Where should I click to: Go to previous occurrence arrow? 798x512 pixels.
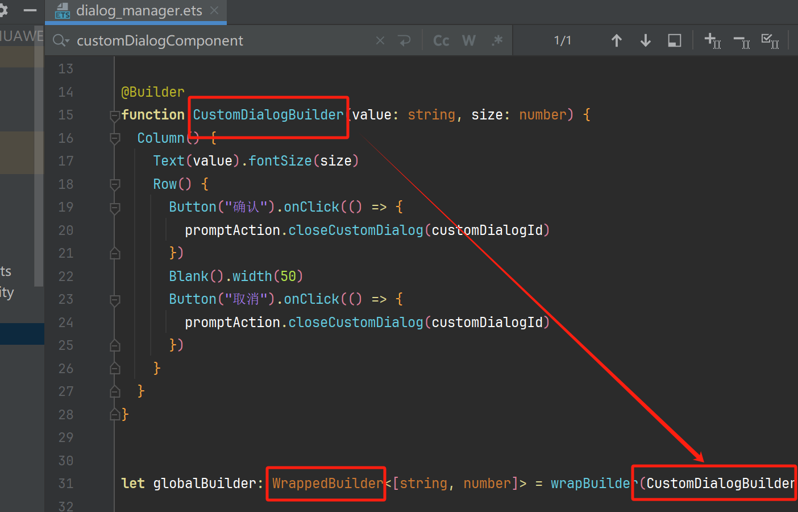(x=617, y=40)
